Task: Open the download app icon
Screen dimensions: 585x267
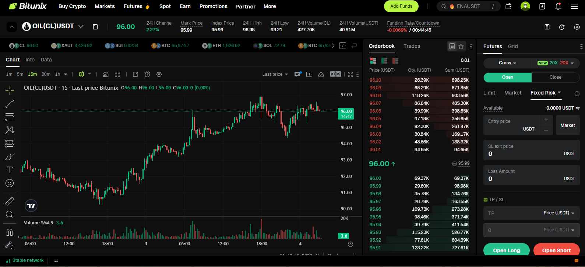Action: (542, 6)
